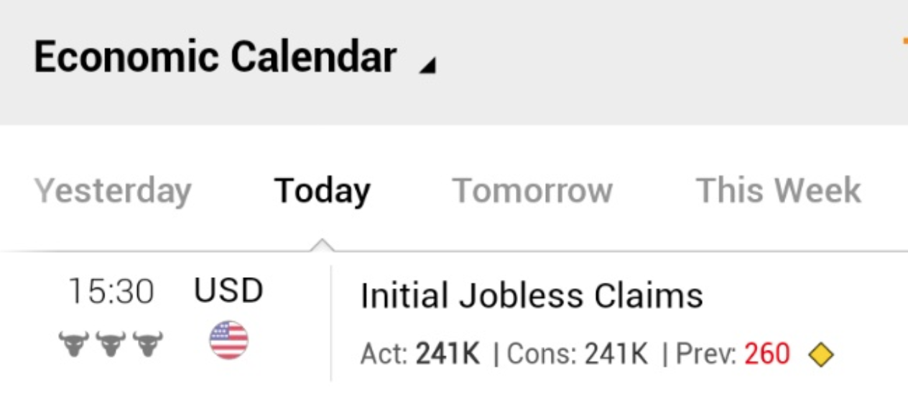Click the consensus value 241K
This screenshot has width=908, height=395.
[616, 354]
